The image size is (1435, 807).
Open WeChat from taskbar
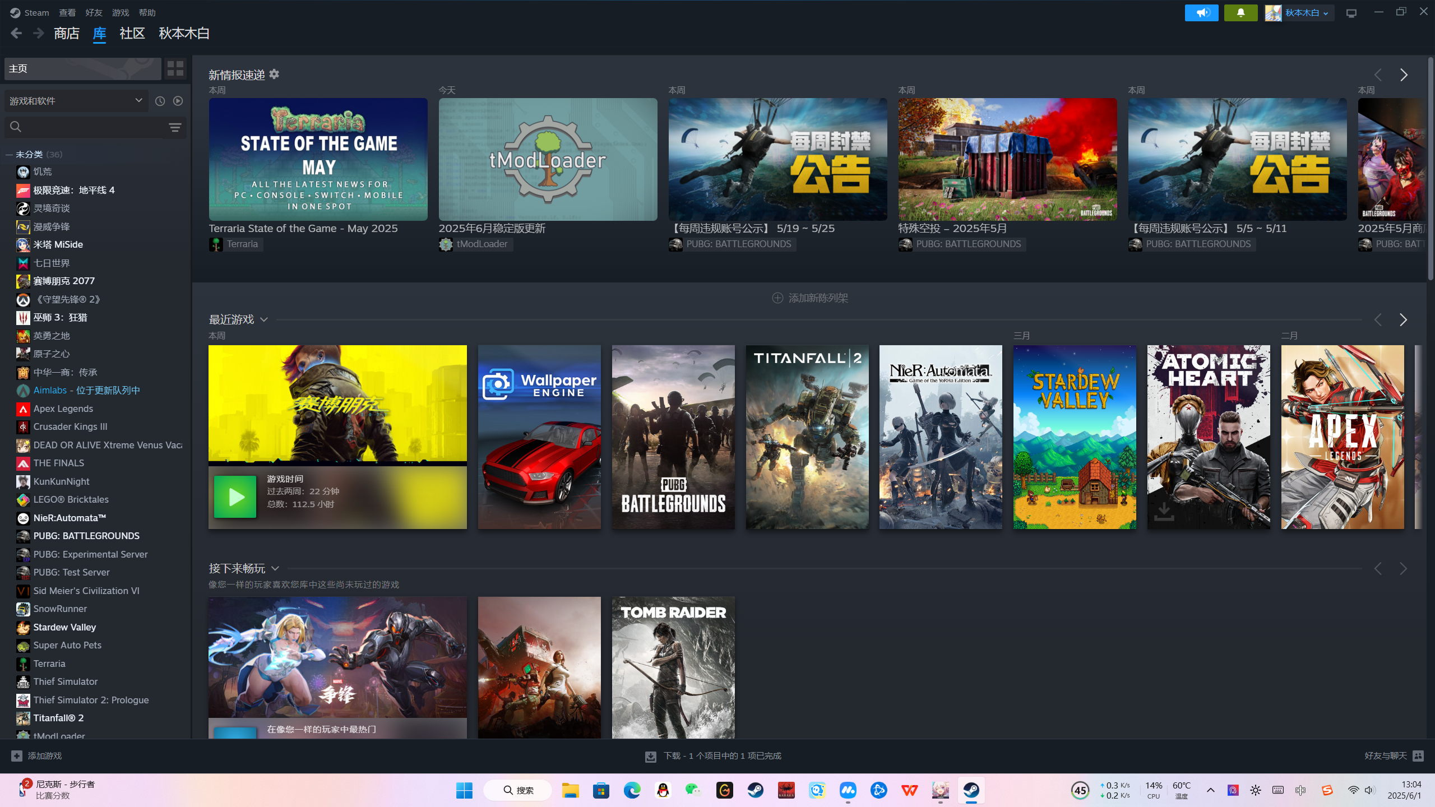[694, 790]
